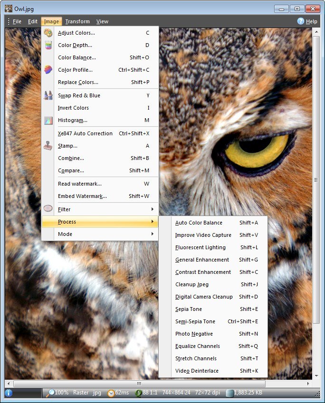
Task: Expand the Filter submenu arrow
Action: click(x=153, y=209)
